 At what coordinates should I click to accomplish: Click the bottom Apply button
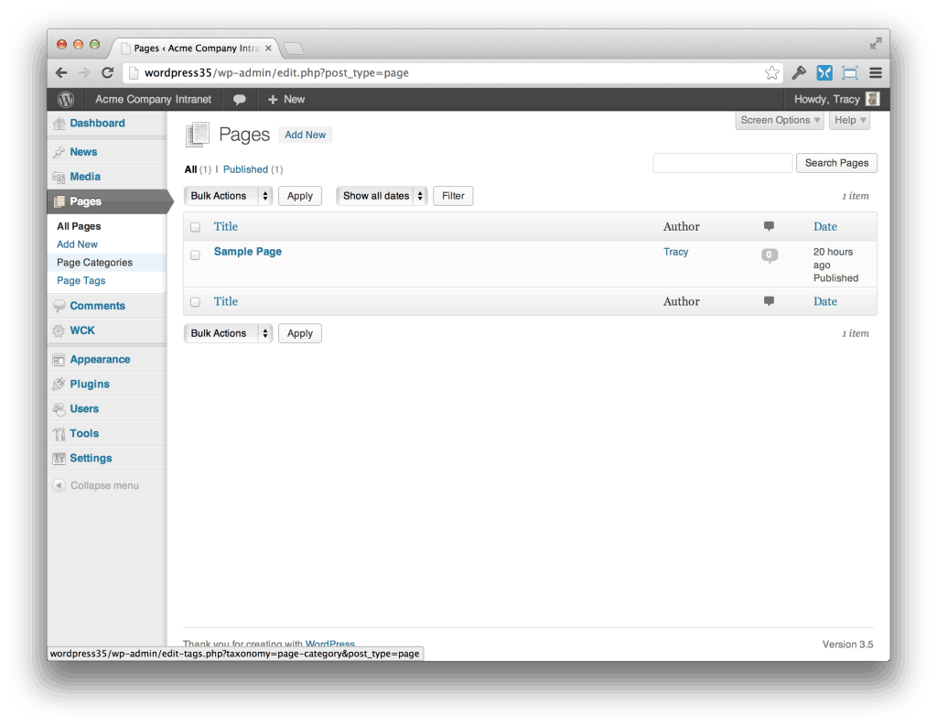click(300, 333)
